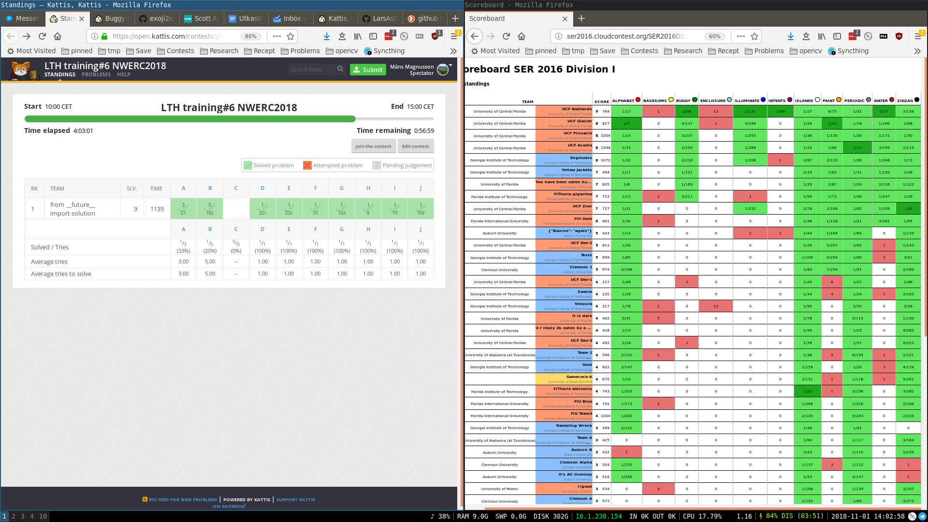
Task: Open page actions menu in the Scoreboard address bar
Action: [740, 36]
